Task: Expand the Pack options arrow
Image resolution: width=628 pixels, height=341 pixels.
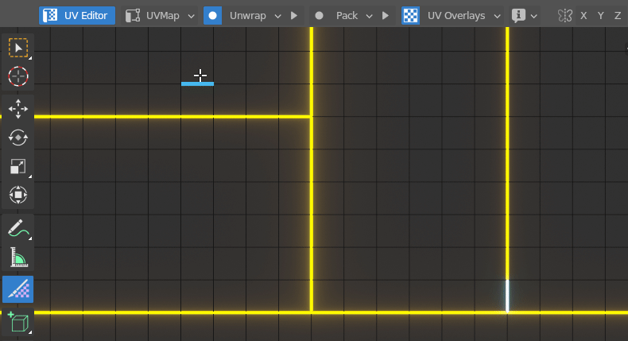Action: click(x=370, y=16)
